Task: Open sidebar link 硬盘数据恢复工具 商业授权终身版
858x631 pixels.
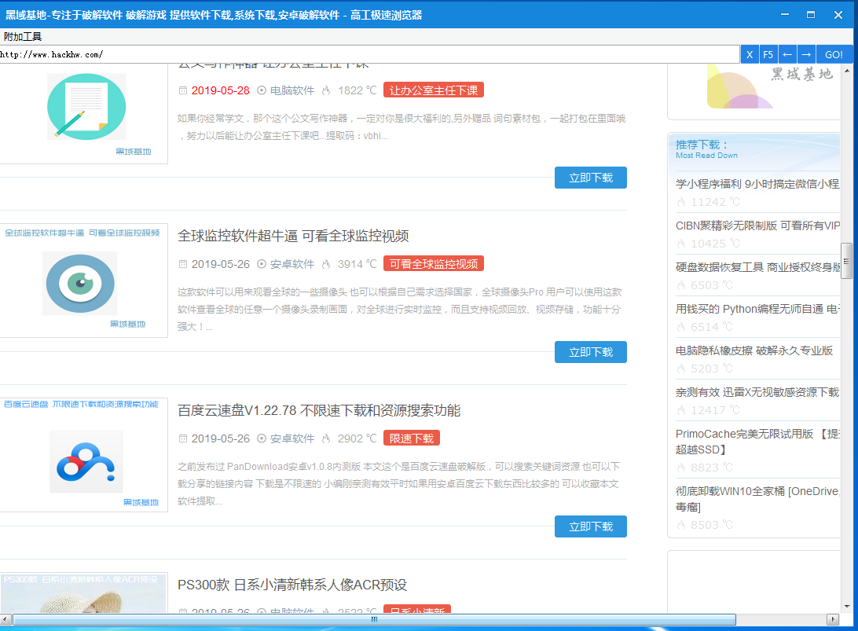Action: pos(757,267)
